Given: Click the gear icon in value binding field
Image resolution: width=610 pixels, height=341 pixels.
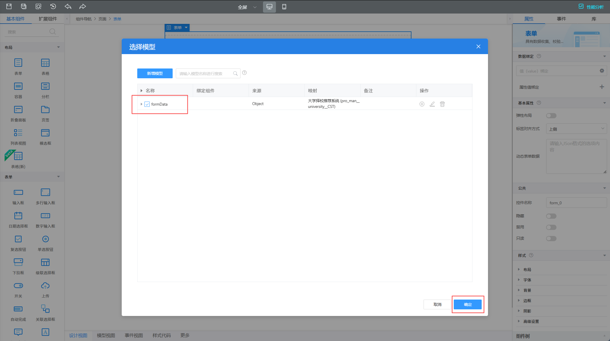Looking at the screenshot, I should click(602, 71).
